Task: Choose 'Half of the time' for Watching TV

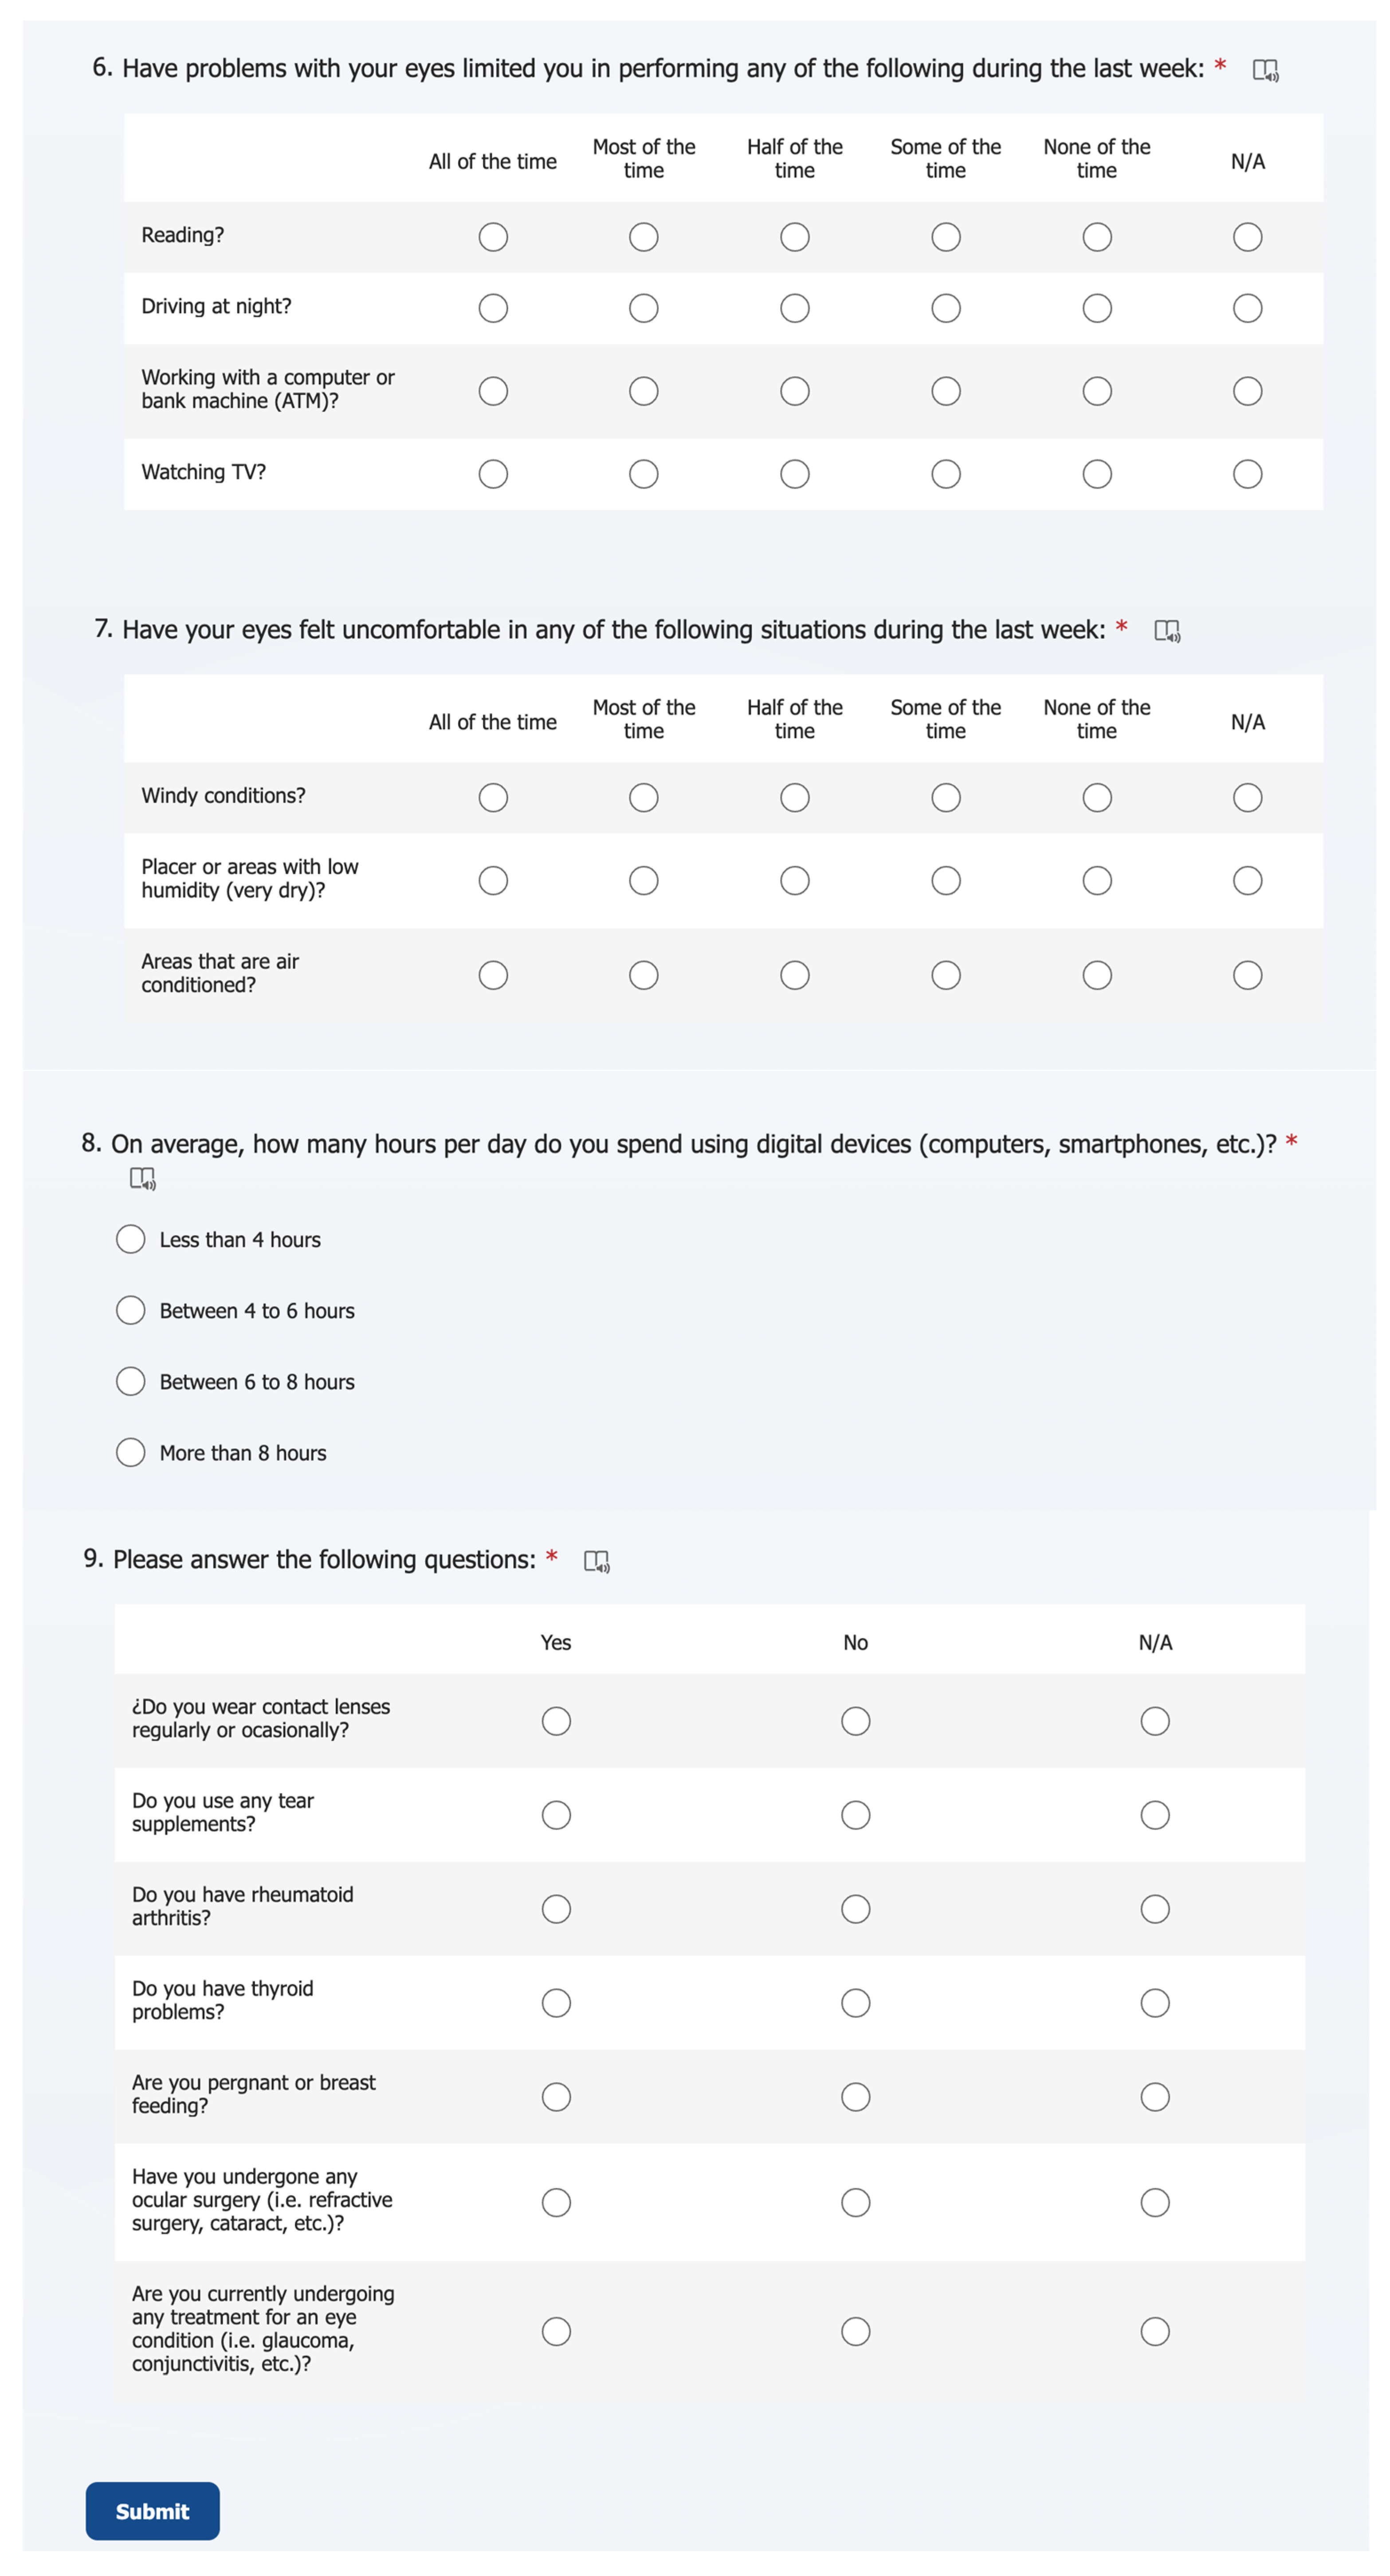Action: (794, 474)
